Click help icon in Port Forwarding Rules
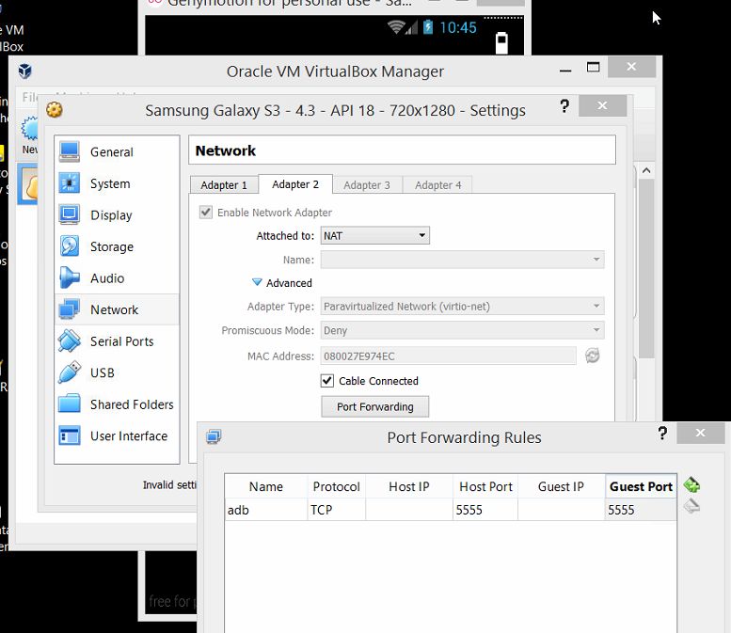The width and height of the screenshot is (731, 633). pos(662,434)
